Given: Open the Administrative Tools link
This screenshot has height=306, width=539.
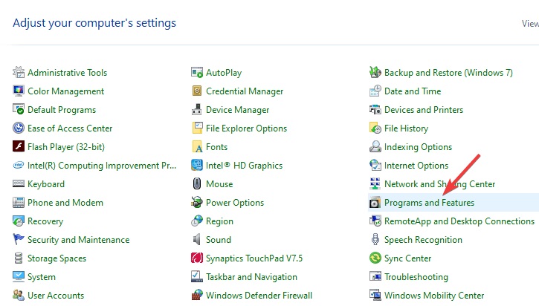Looking at the screenshot, I should coord(68,73).
